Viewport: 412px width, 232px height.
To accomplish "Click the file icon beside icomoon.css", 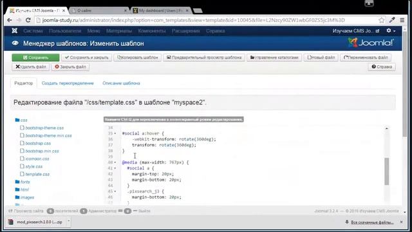I will (22, 159).
